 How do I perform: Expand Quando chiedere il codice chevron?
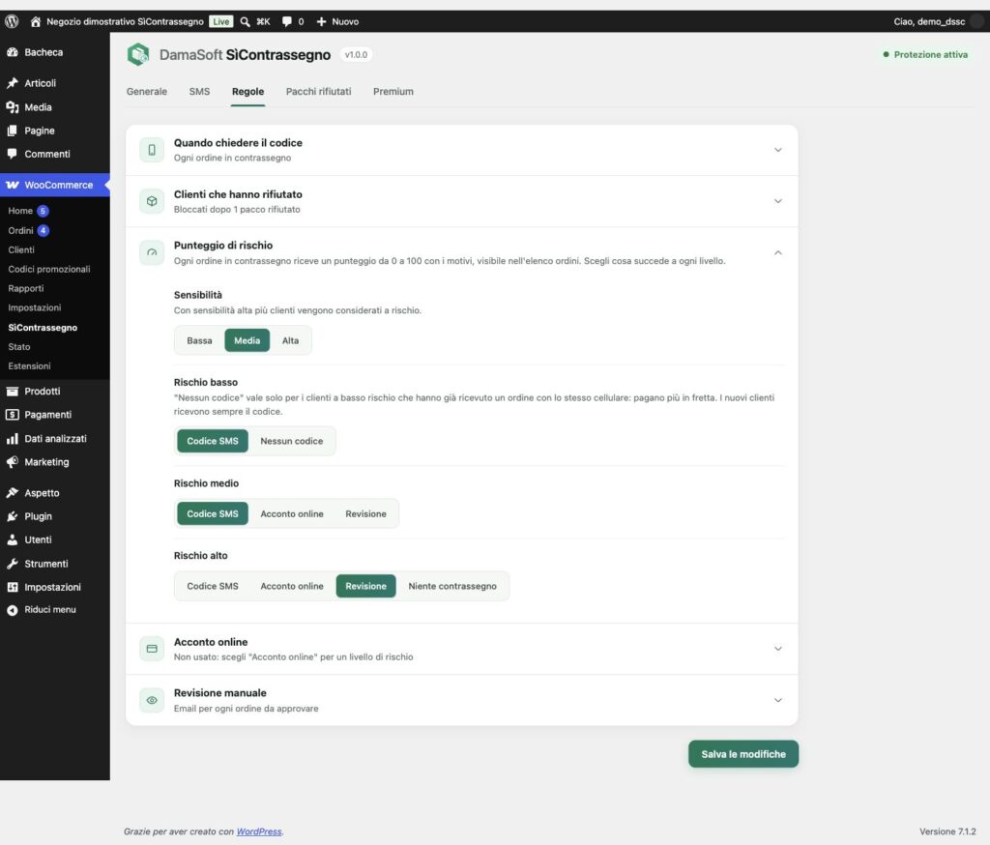click(x=778, y=150)
